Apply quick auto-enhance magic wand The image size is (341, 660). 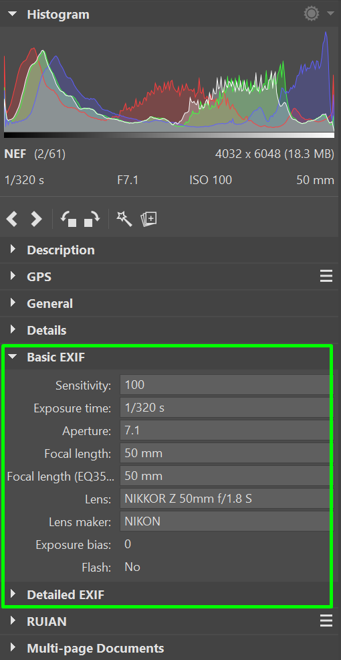pyautogui.click(x=124, y=219)
